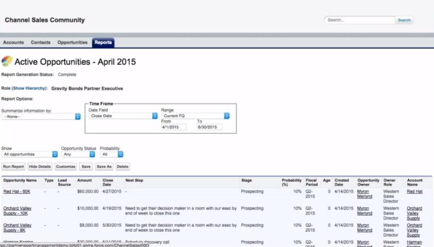
Task: Open Orchard Valley Supply - 10K opportunity
Action: click(17, 211)
